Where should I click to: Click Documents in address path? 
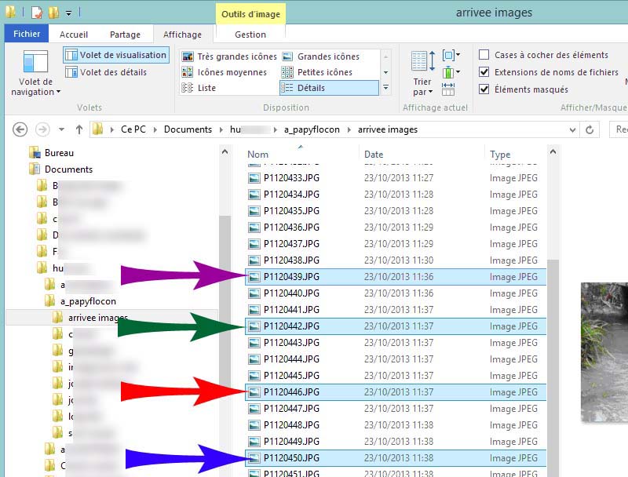[188, 129]
